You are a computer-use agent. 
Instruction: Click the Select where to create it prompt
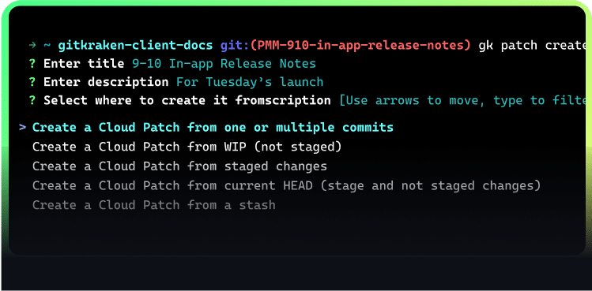(187, 101)
